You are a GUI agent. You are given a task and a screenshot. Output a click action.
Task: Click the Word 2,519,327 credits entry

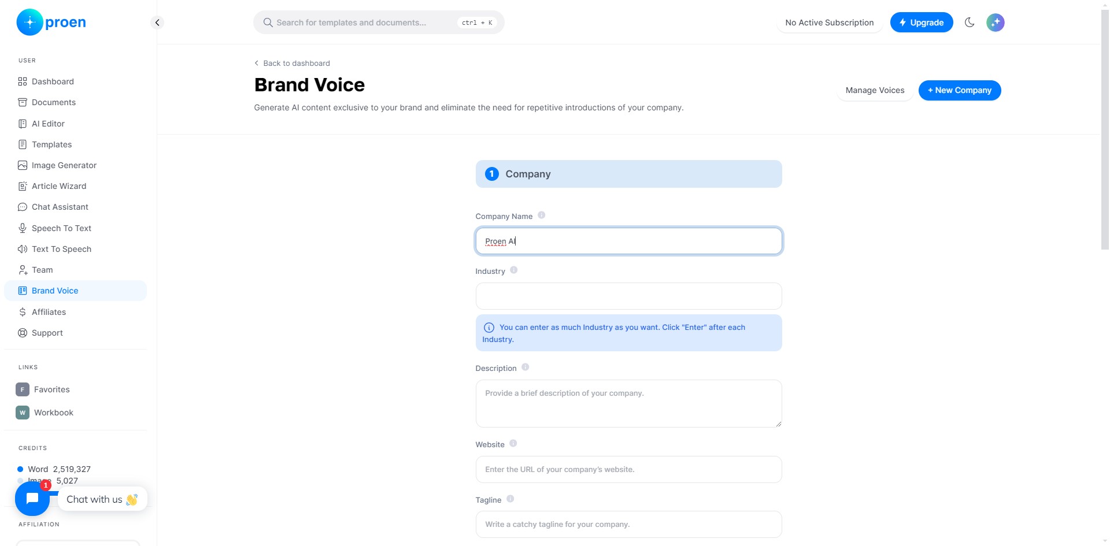click(54, 469)
